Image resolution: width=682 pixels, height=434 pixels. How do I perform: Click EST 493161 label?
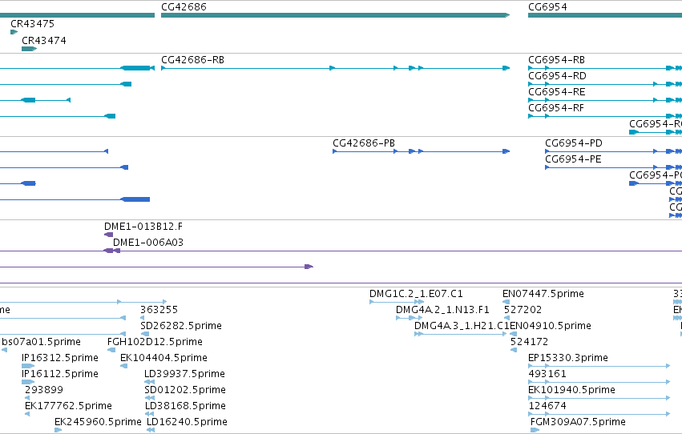click(547, 374)
